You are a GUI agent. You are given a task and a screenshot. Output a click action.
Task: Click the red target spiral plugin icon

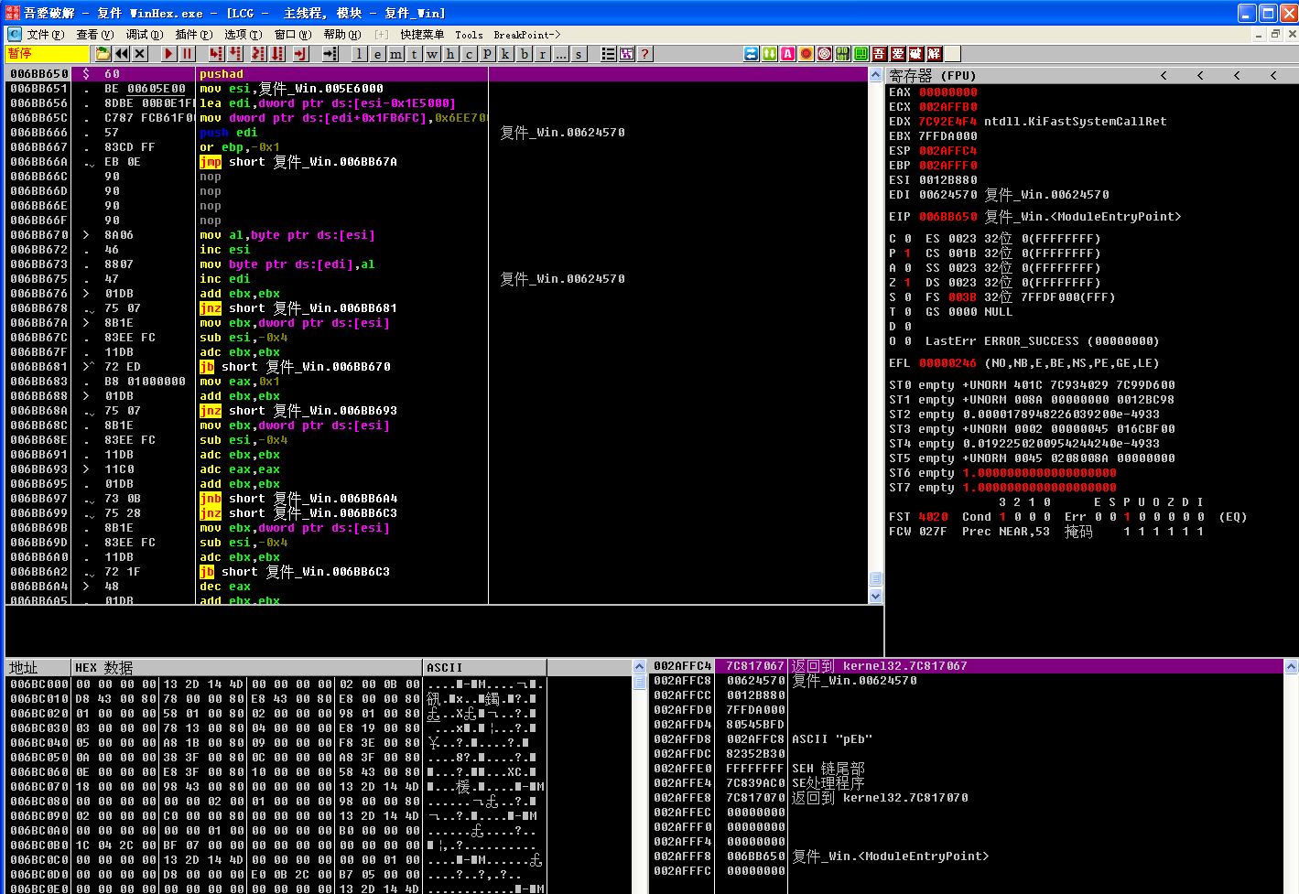825,54
